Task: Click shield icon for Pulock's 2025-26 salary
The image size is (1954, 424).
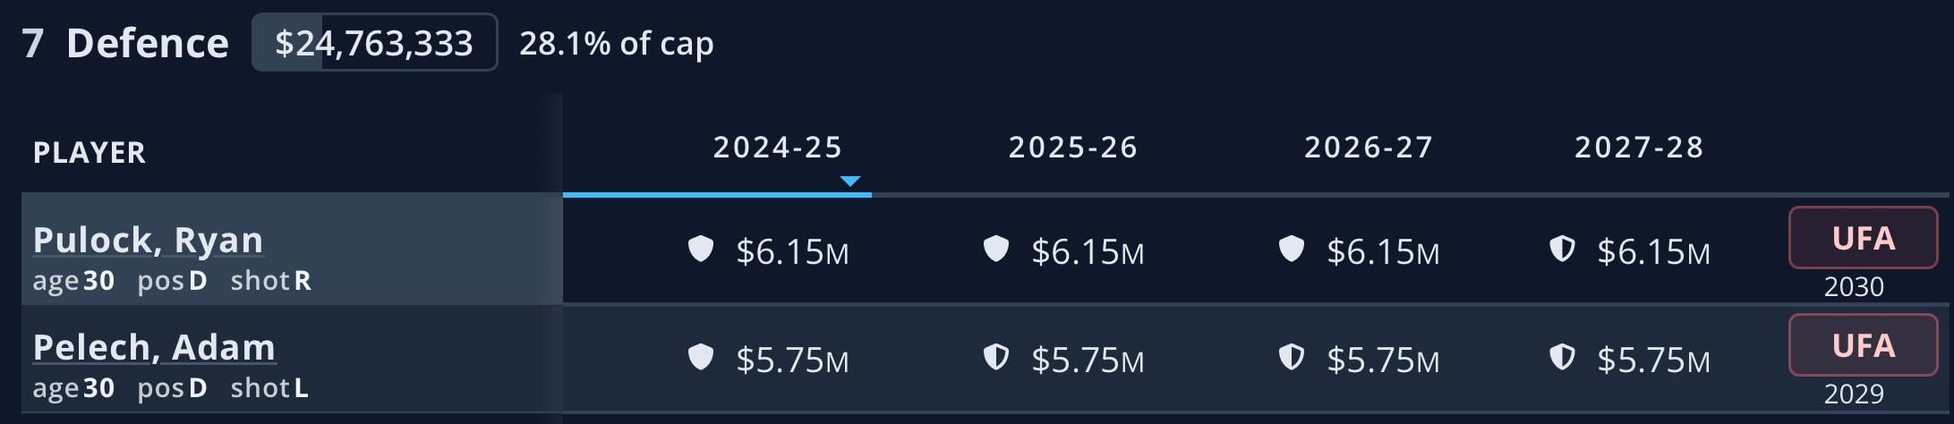Action: coord(995,249)
